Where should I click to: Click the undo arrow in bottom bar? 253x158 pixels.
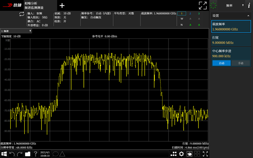(12, 154)
